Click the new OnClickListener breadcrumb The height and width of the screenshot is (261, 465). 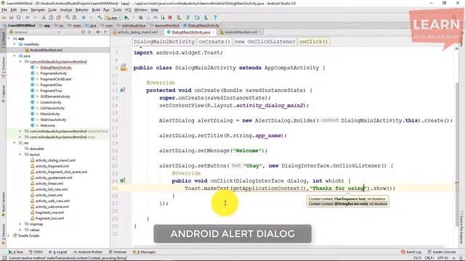tap(265, 42)
